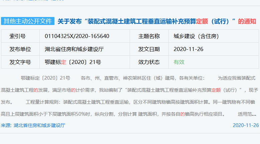Click document number "鄂建标定〔2020〕21号" in the table
Screen dimensions: 260x144
73,62
